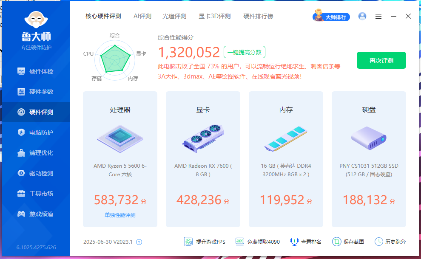The image size is (421, 259).
Task: Click the 保存截图 crop icon
Action: pyautogui.click(x=336, y=242)
